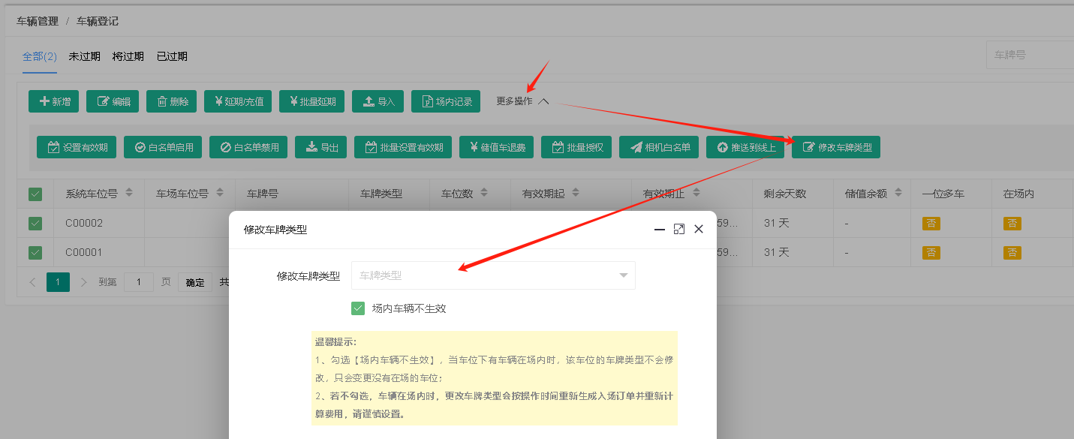This screenshot has height=439, width=1074.
Task: Click the 确定 pagination confirm button
Action: coord(195,282)
